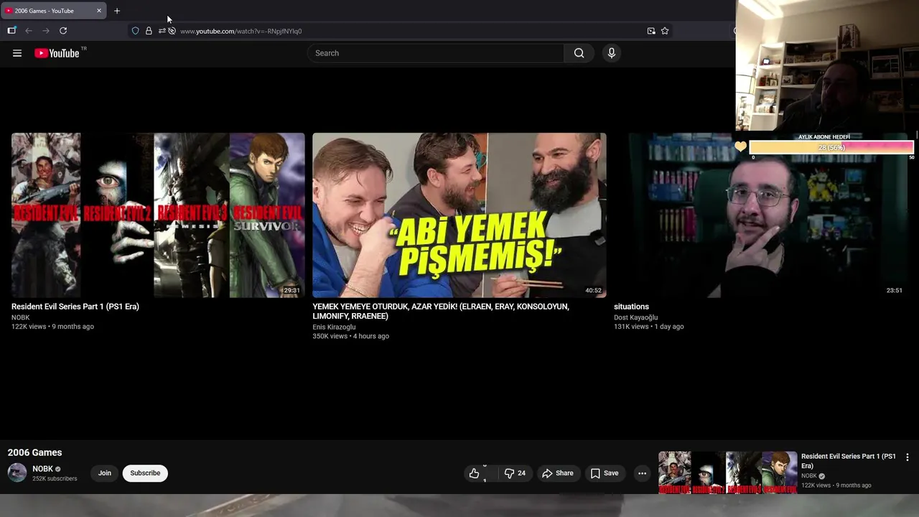Open picture-in-picture icon in address bar

click(651, 31)
